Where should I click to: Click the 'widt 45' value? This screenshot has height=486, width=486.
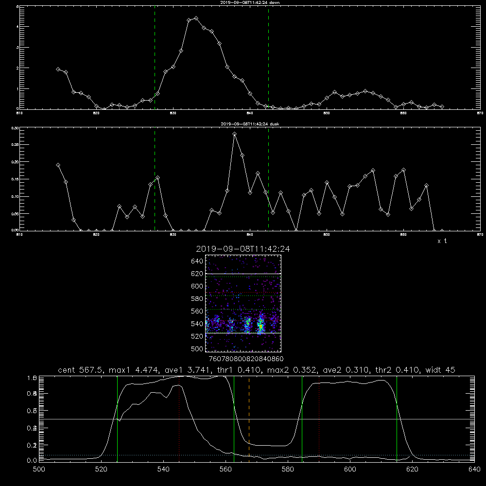coord(440,370)
